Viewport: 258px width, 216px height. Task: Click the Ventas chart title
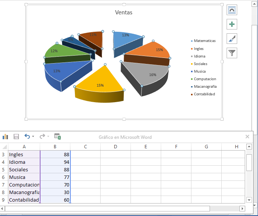point(124,12)
